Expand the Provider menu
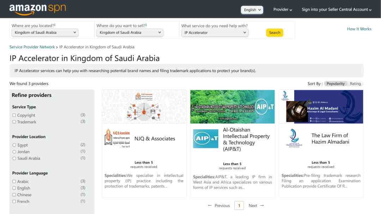 pos(283,9)
